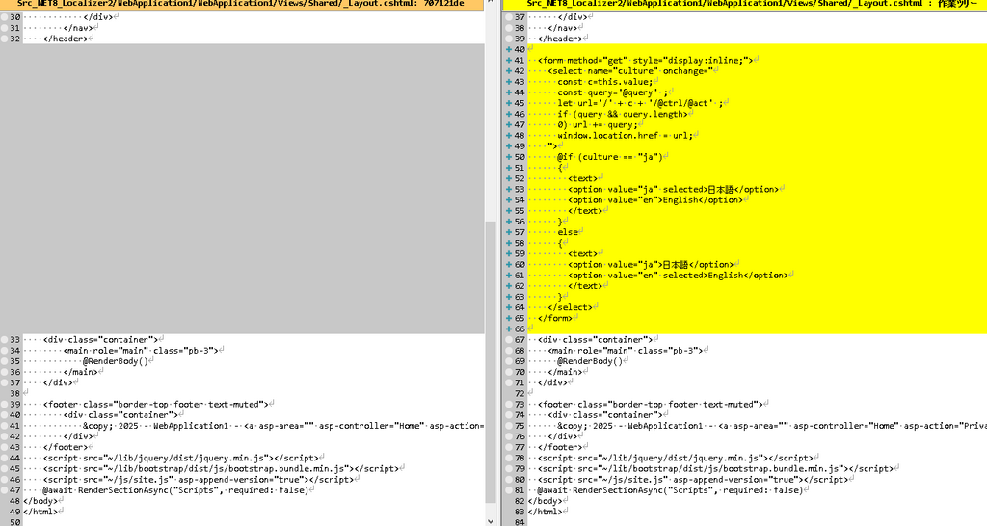Click the left pane vertical scrollbar thumb

point(491,362)
